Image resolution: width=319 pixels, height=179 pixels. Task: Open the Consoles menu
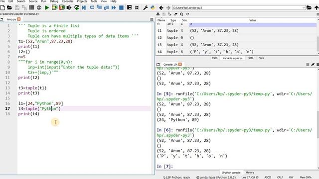click(68, 1)
